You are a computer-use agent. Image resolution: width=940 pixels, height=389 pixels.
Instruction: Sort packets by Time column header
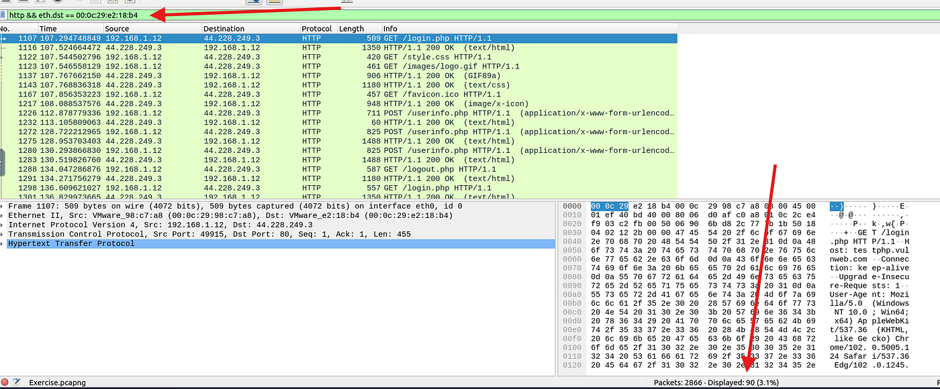click(70, 28)
